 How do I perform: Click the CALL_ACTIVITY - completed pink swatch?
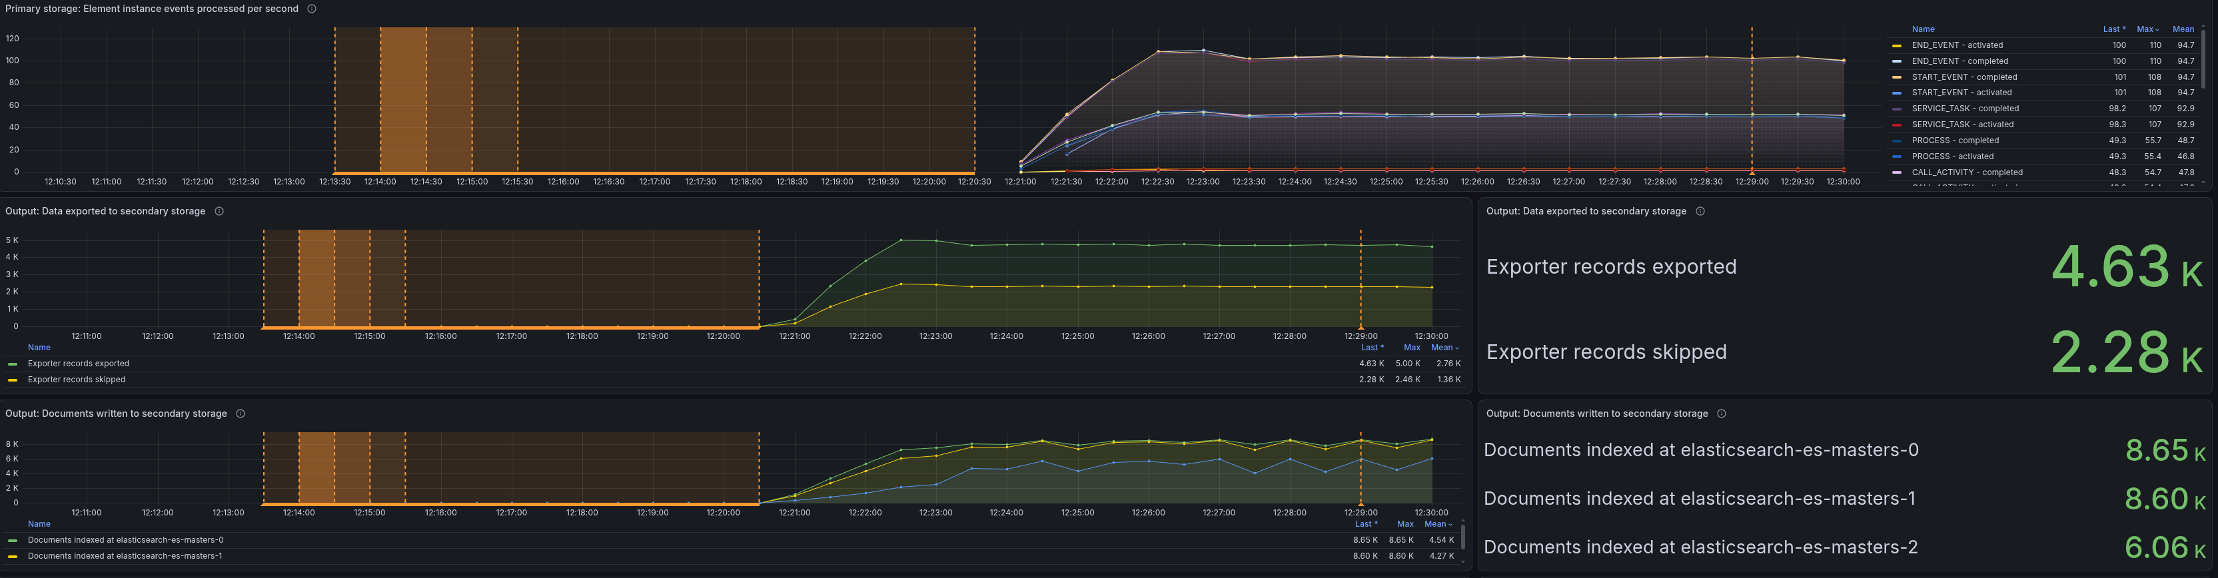[1896, 173]
